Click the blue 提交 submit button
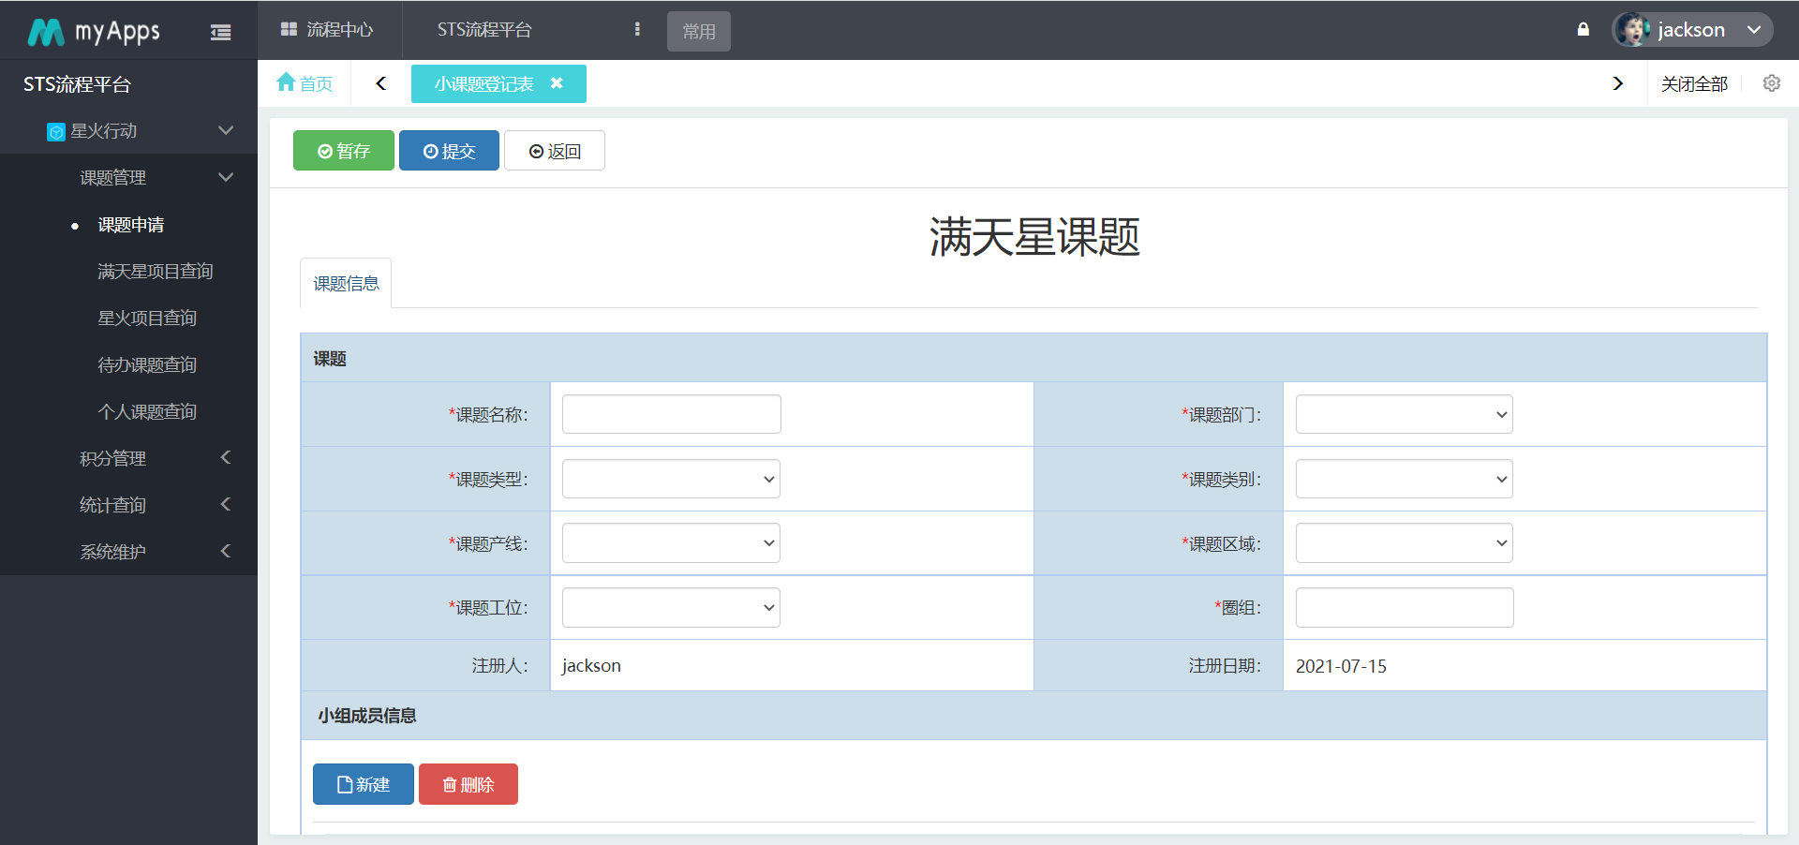The height and width of the screenshot is (845, 1799). (x=449, y=151)
